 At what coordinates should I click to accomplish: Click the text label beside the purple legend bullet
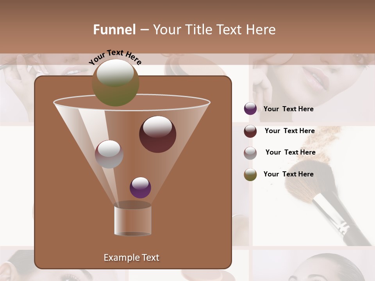pyautogui.click(x=288, y=109)
